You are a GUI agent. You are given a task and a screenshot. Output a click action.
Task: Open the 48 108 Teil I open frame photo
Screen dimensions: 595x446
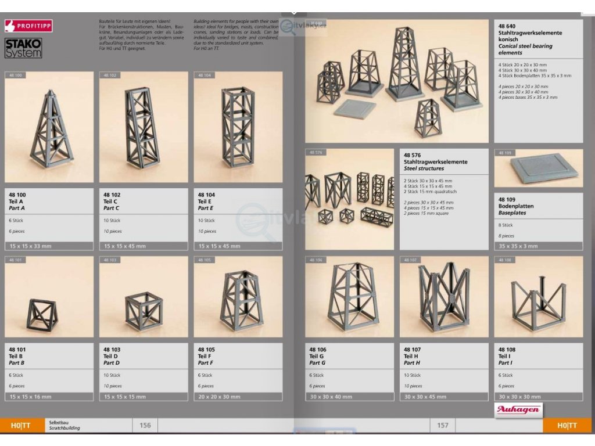click(x=539, y=297)
